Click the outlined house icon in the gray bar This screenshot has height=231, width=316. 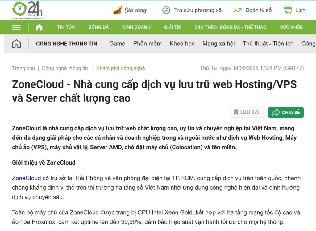coord(16,44)
